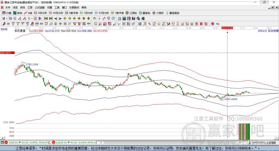Screen dimensions: 279x151
Task: Switch to K线 chart view
Action: point(28,13)
